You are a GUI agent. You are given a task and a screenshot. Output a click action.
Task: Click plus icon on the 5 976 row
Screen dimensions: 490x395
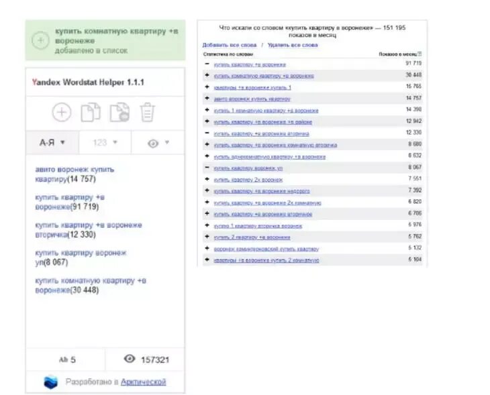coord(207,225)
